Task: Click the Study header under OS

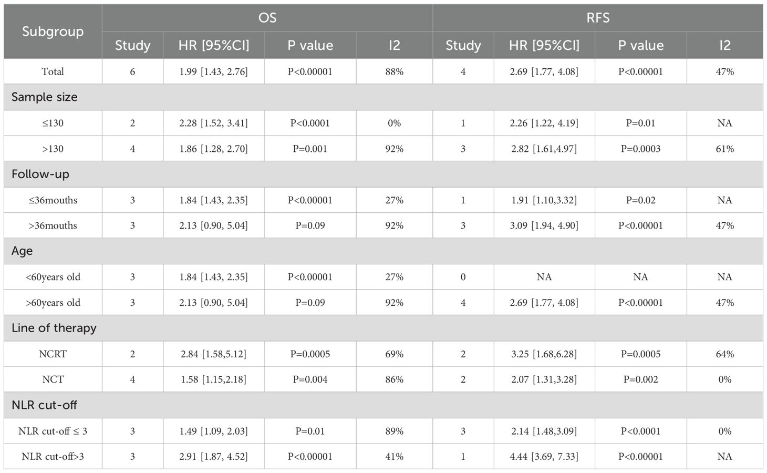Action: 132,45
